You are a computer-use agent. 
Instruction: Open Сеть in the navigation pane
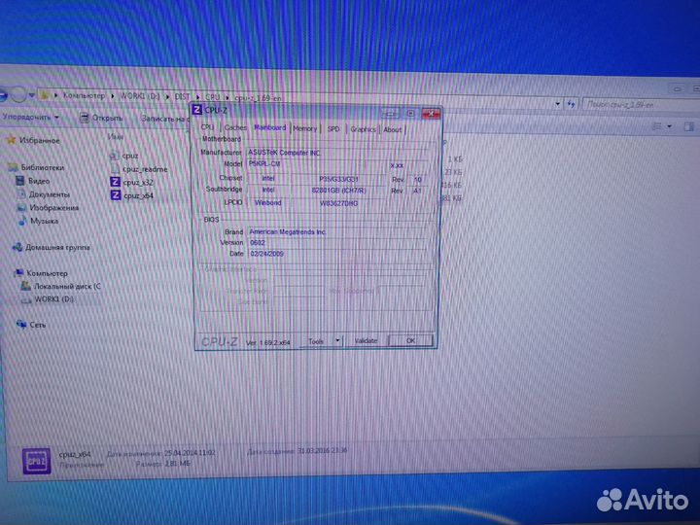38,325
